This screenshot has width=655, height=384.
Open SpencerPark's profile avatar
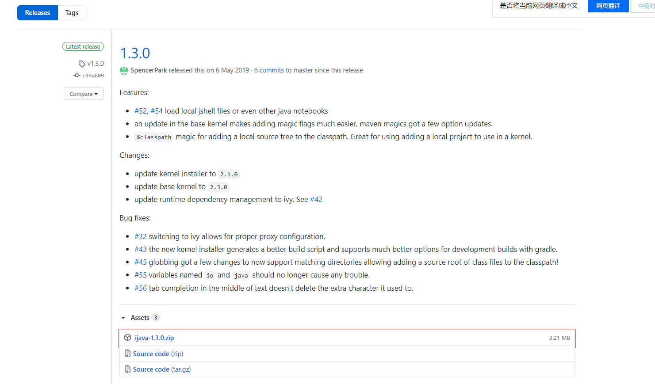124,70
